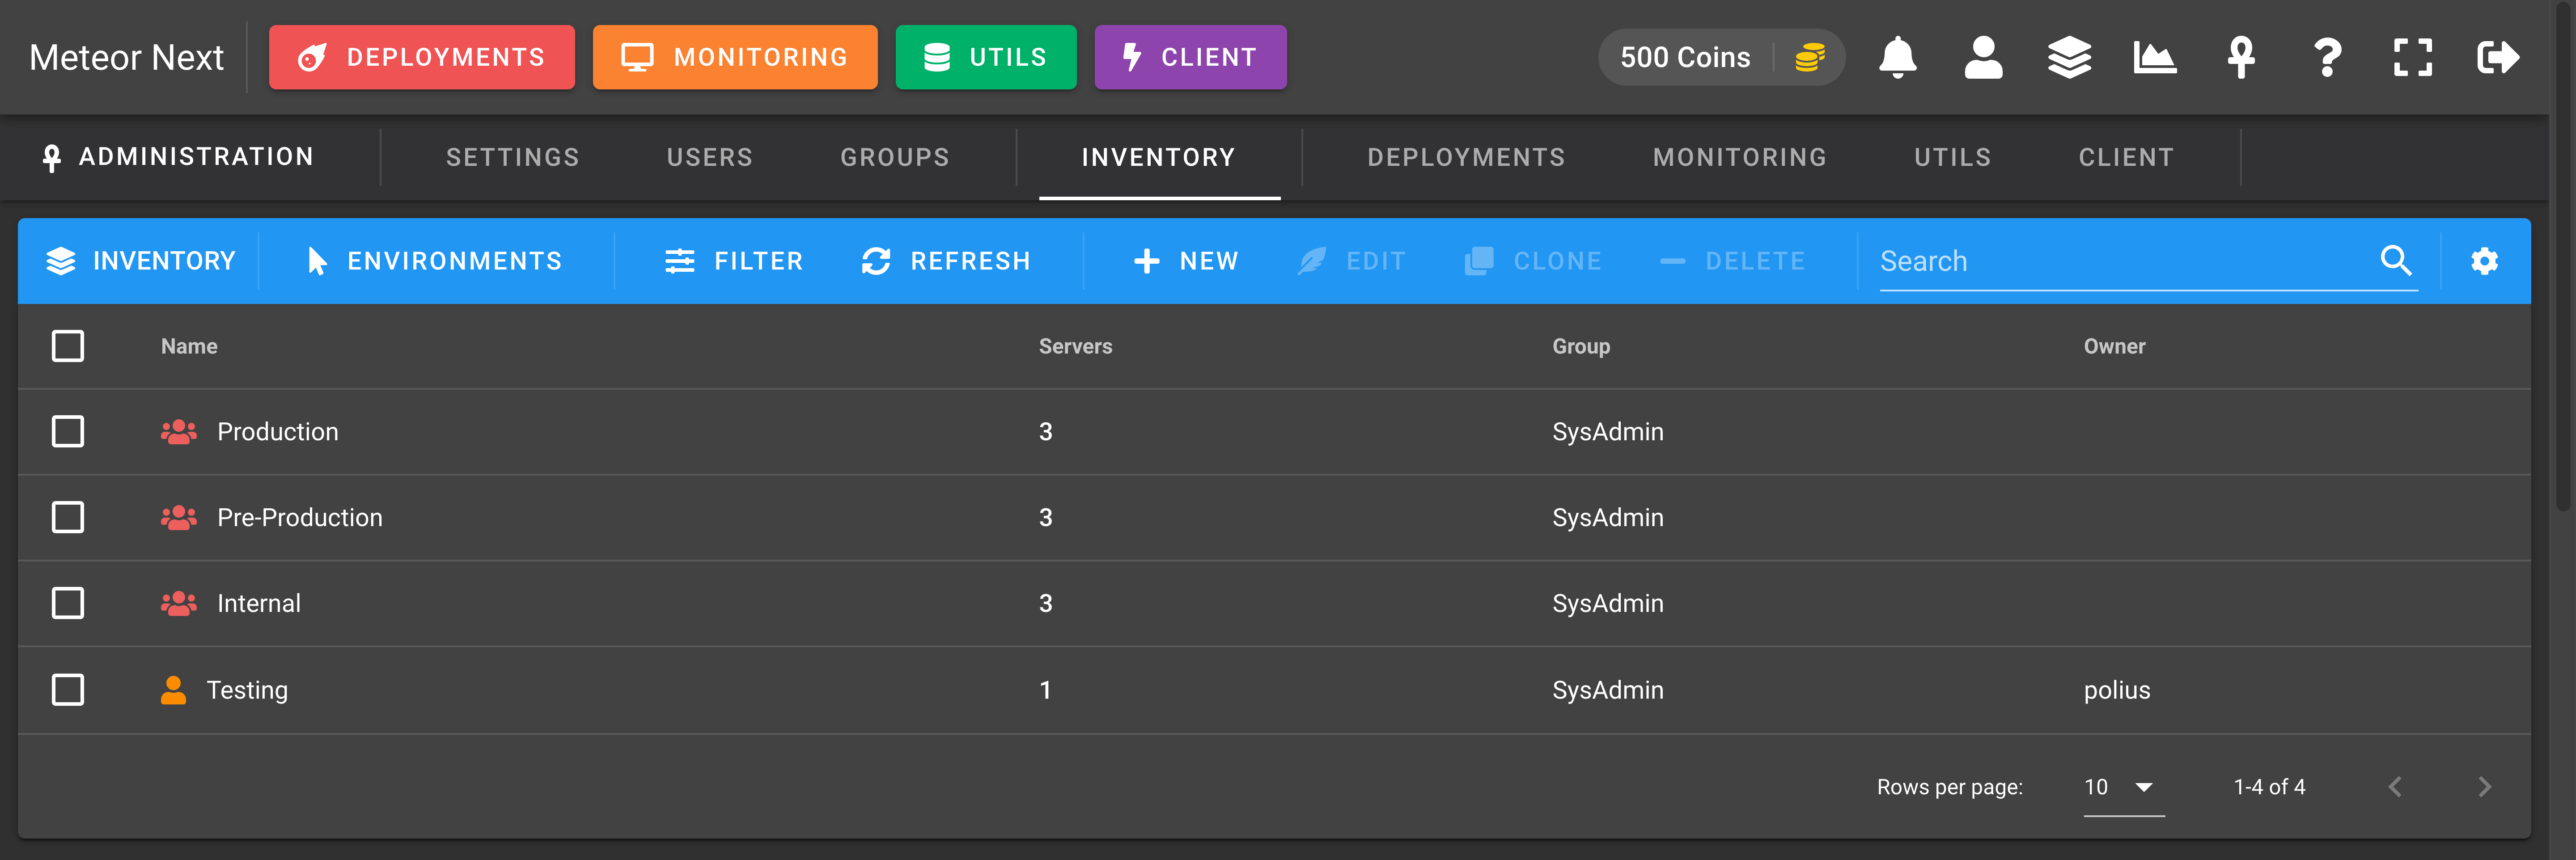Select all rows with header checkbox
2576x860 pixels.
tap(68, 346)
